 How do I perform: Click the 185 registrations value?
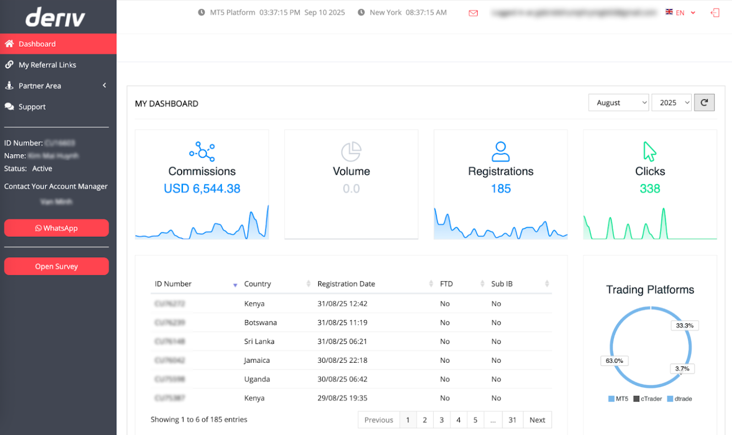[x=501, y=188]
